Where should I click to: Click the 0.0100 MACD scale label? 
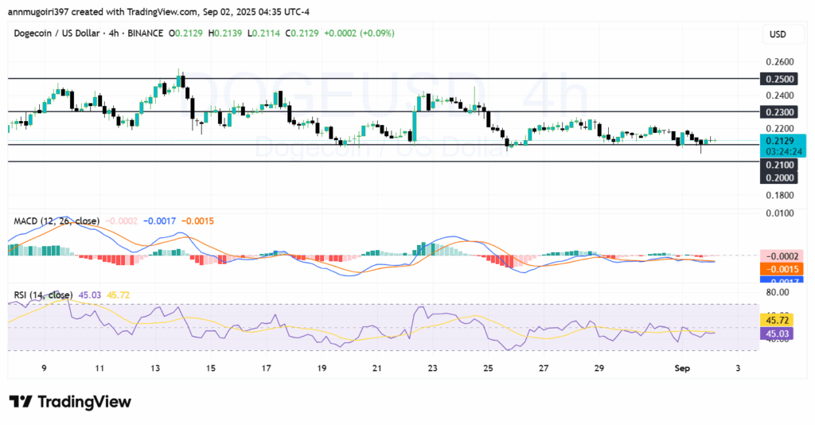pyautogui.click(x=780, y=213)
